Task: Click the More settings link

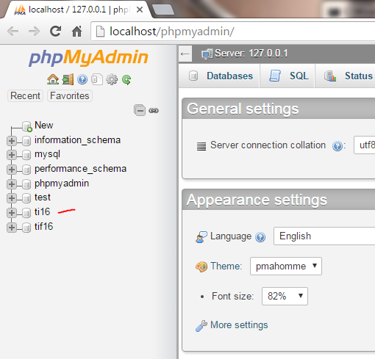Action: [x=239, y=325]
